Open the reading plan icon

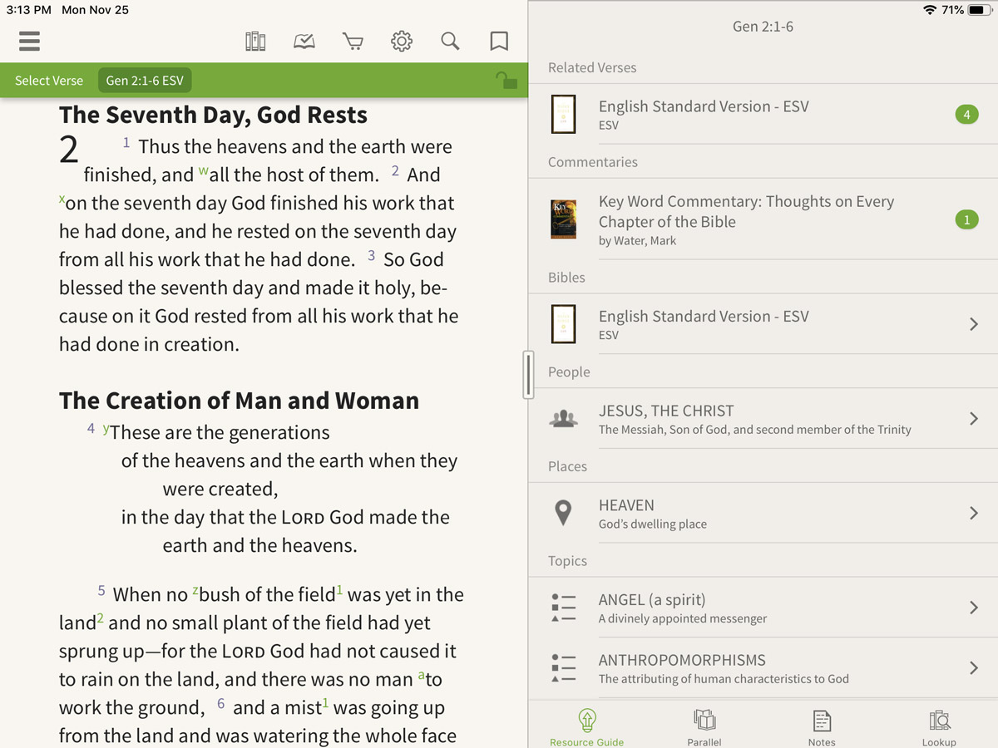304,41
